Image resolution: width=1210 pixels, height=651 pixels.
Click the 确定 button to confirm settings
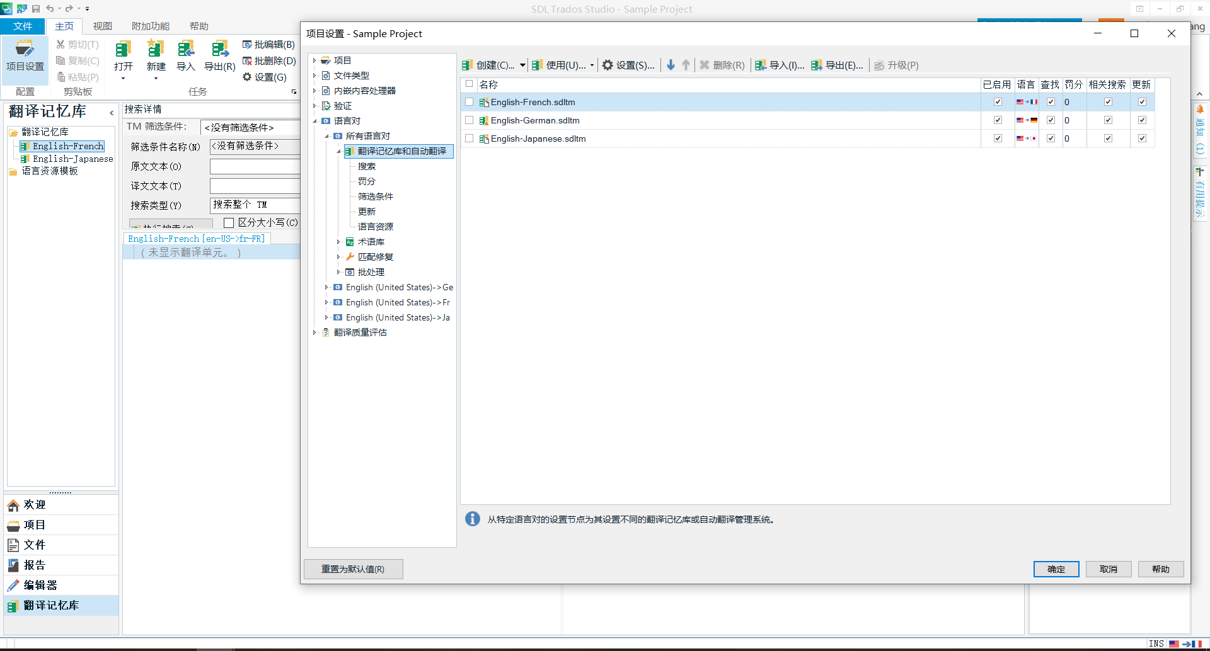(1056, 569)
